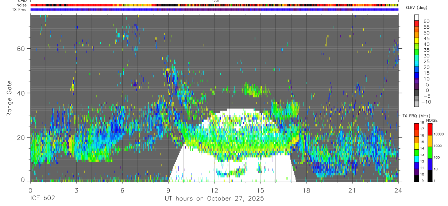
Task: Click the x-axis tick label '6'
Action: point(122,190)
